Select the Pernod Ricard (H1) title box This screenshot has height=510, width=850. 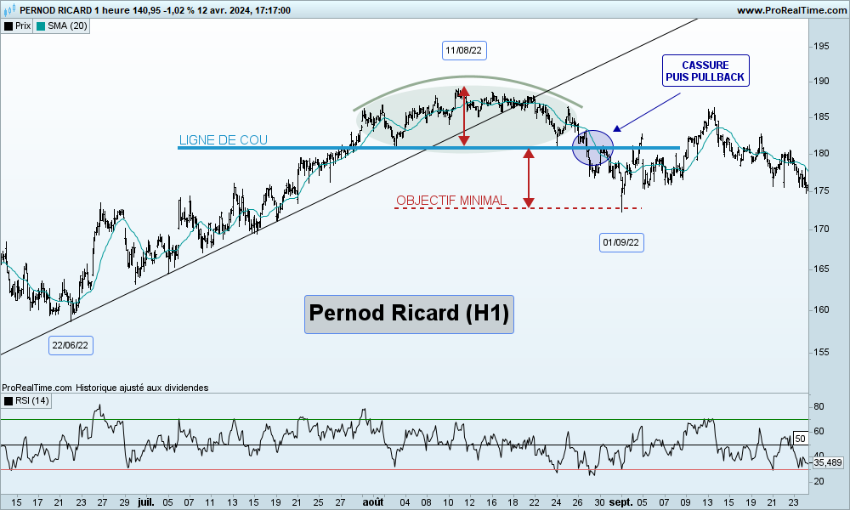(410, 314)
